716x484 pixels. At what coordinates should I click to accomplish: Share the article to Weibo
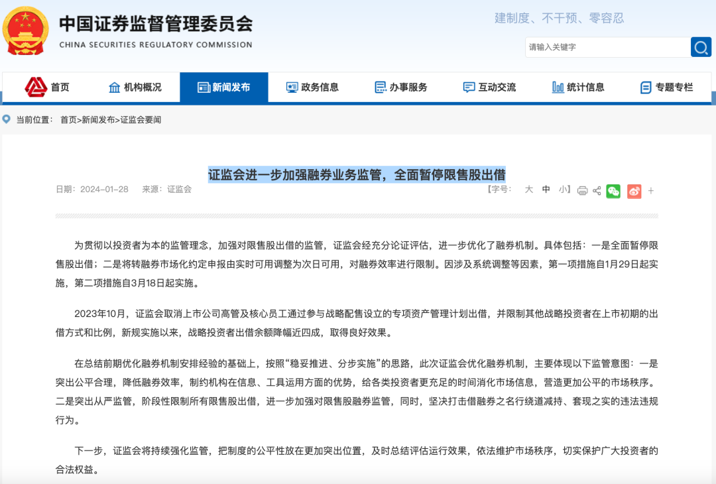tap(634, 191)
